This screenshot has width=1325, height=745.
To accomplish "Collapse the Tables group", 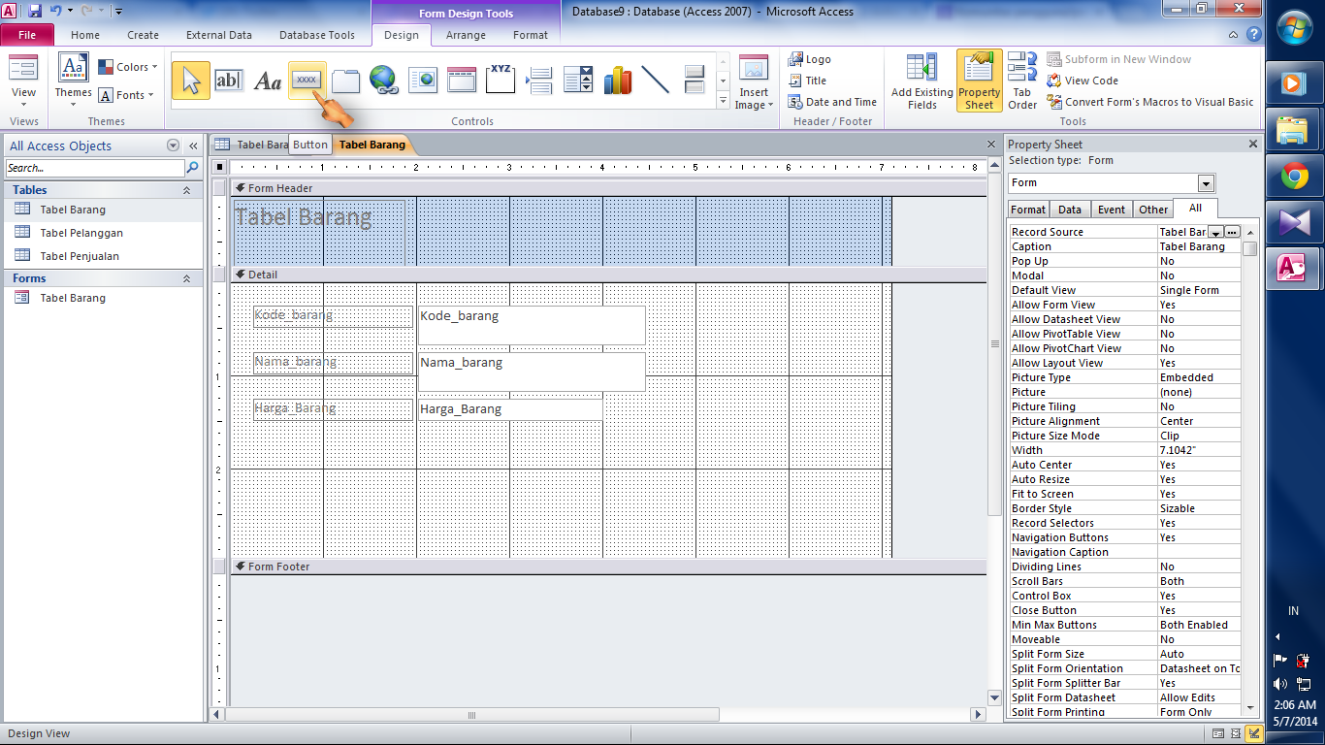I will tap(186, 190).
